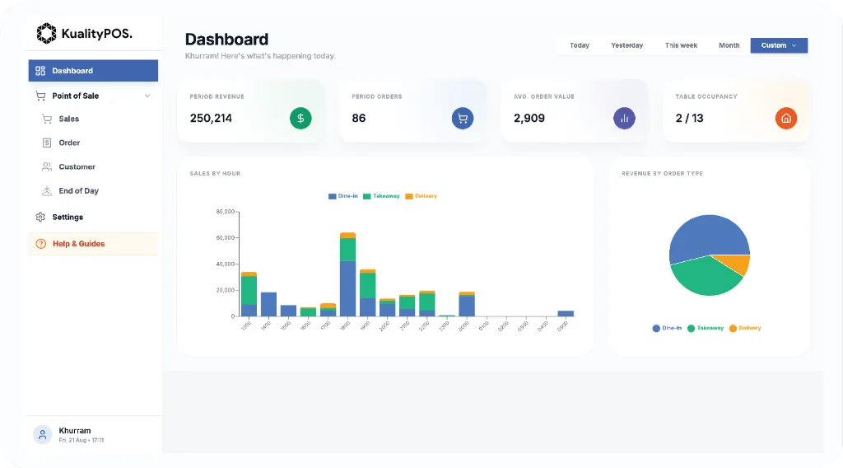Click the 250,214 period revenue value
This screenshot has height=468, width=843.
coord(211,119)
